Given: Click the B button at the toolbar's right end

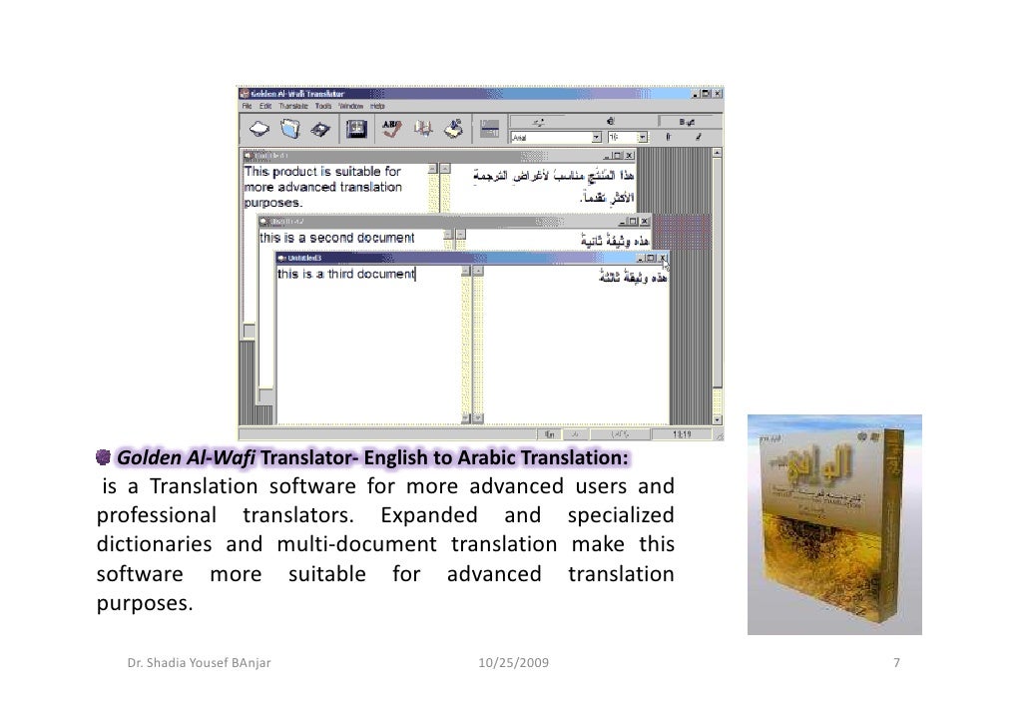Looking at the screenshot, I should pos(687,122).
